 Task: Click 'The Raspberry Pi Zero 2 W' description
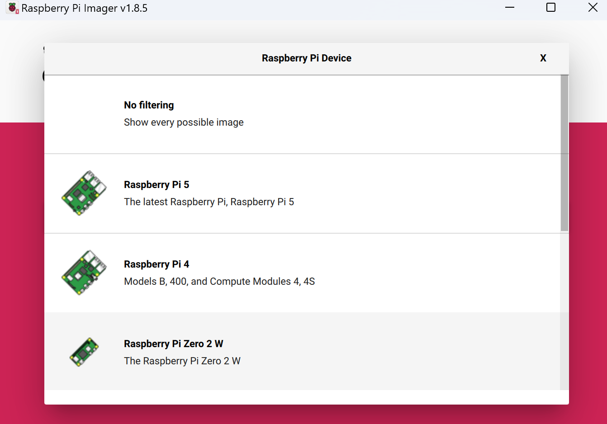tap(182, 361)
